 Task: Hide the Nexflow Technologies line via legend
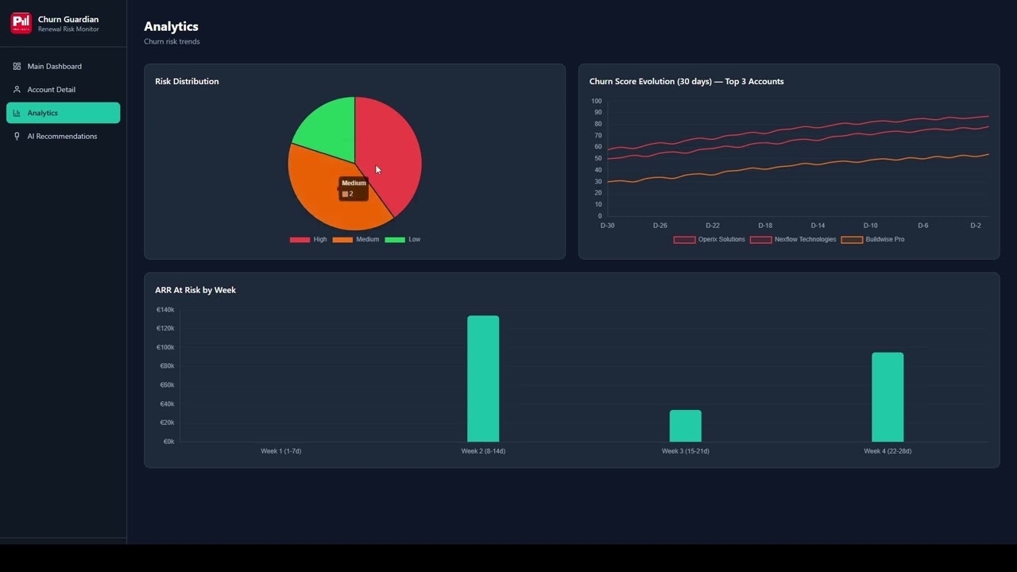click(793, 239)
